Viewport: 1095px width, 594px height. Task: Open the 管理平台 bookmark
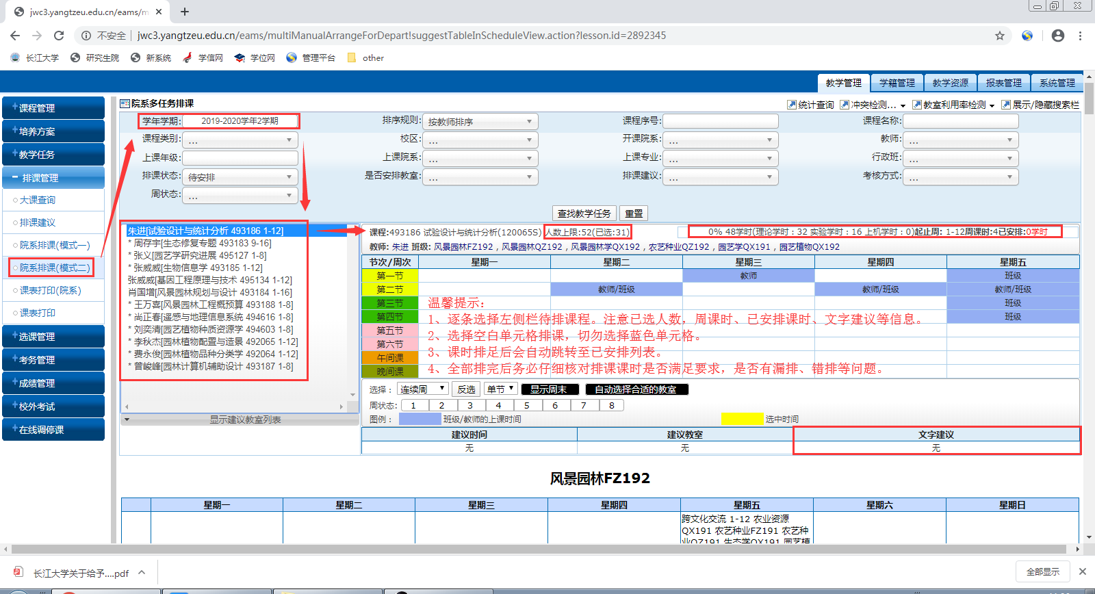pyautogui.click(x=311, y=58)
